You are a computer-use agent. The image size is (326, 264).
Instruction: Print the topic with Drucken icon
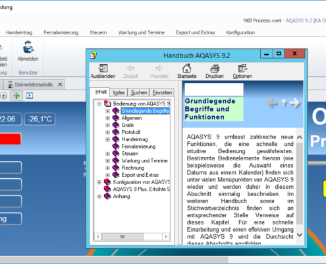[x=215, y=68]
